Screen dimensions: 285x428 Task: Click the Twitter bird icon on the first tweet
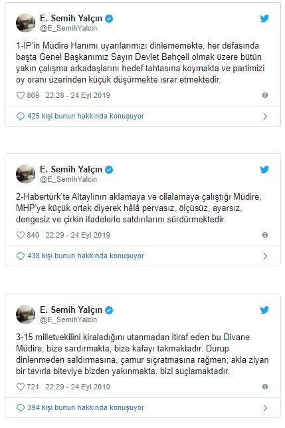(264, 18)
